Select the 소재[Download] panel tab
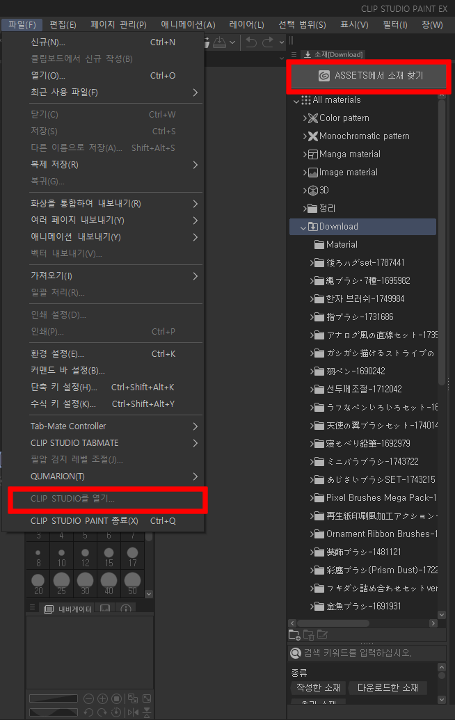 point(333,55)
